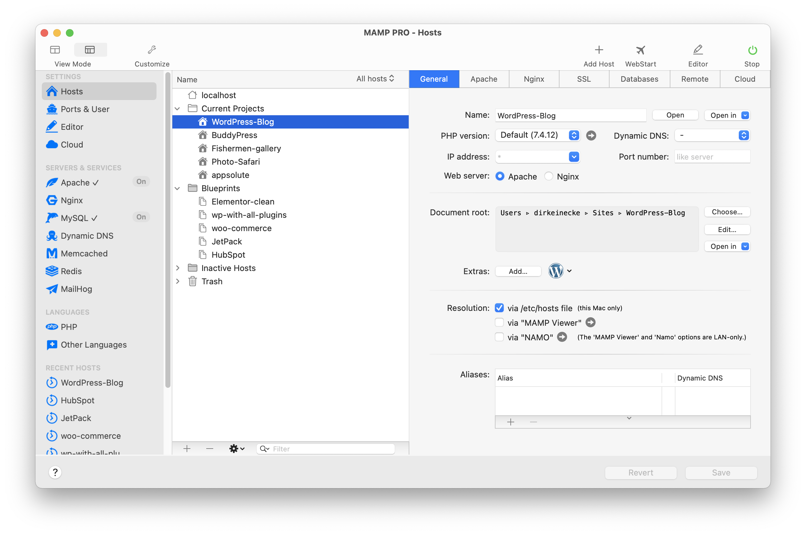The width and height of the screenshot is (806, 535).
Task: Click the Add... extras button
Action: tap(518, 271)
